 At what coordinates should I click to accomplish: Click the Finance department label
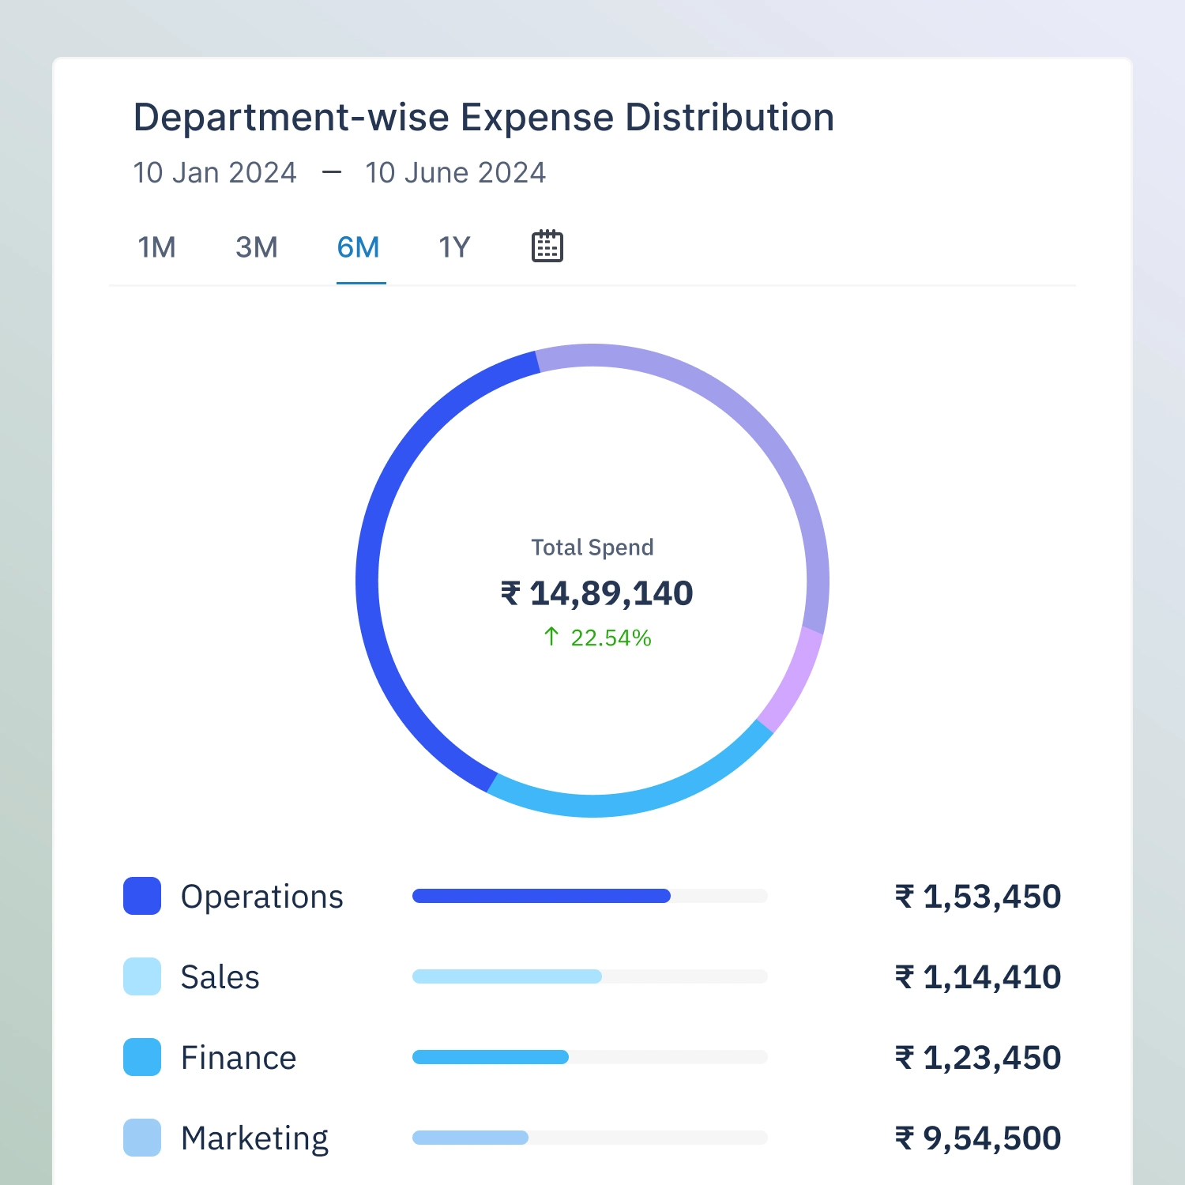click(x=239, y=1058)
